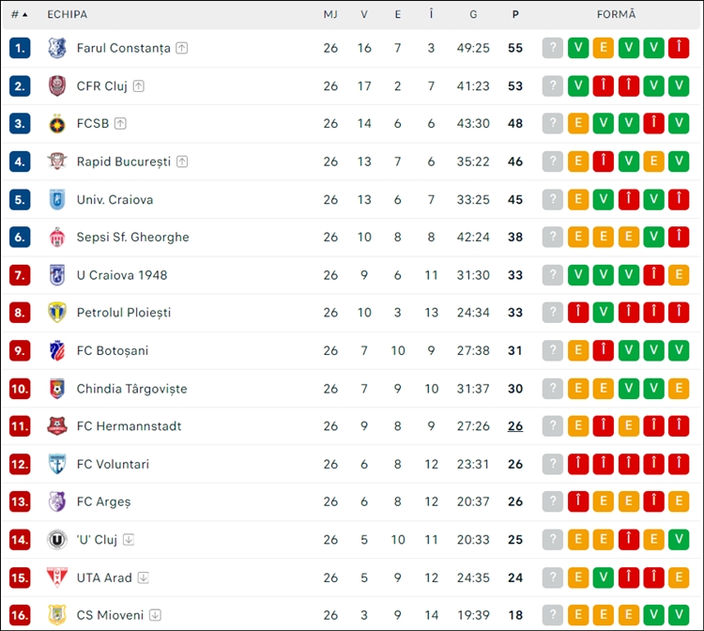Sort standings by the P points column
This screenshot has width=704, height=631.
point(515,14)
